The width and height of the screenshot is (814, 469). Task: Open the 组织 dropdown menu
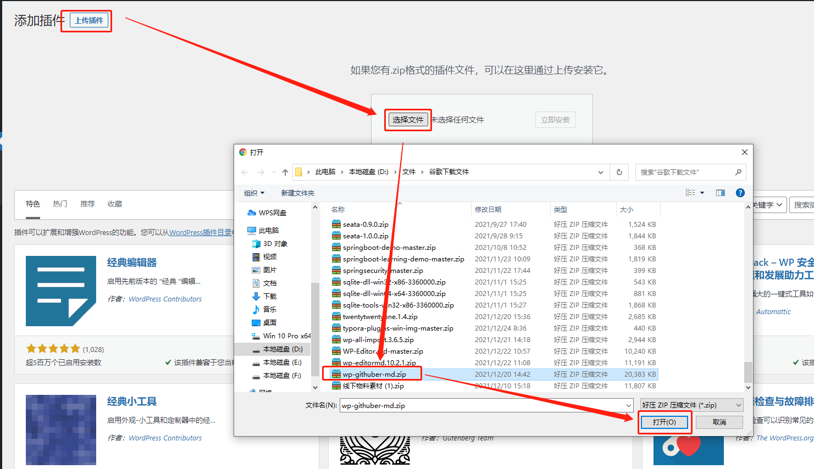(x=254, y=193)
